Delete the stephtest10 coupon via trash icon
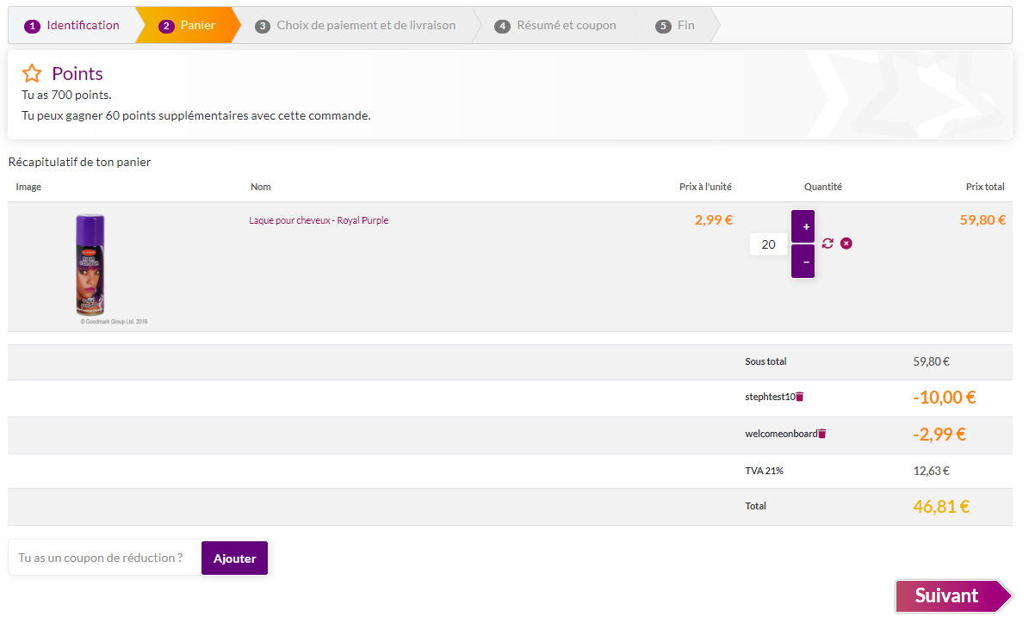 point(800,398)
